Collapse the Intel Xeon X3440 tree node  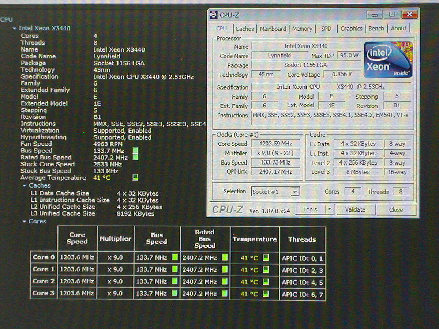click(14, 28)
